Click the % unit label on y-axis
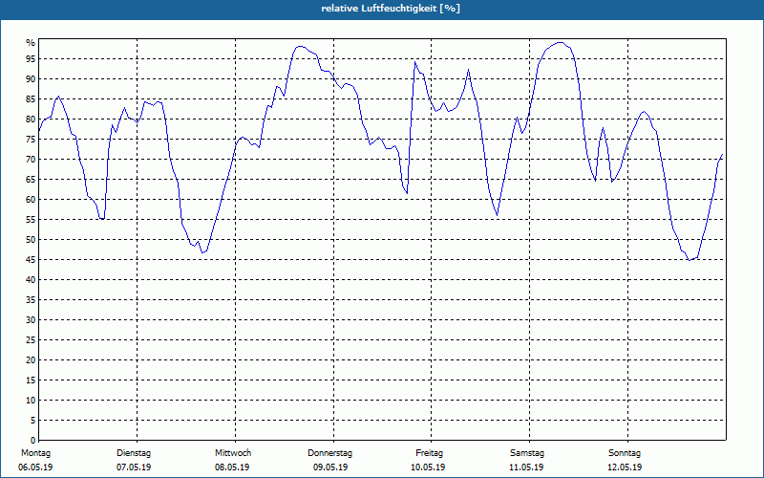The image size is (764, 478). coord(31,43)
